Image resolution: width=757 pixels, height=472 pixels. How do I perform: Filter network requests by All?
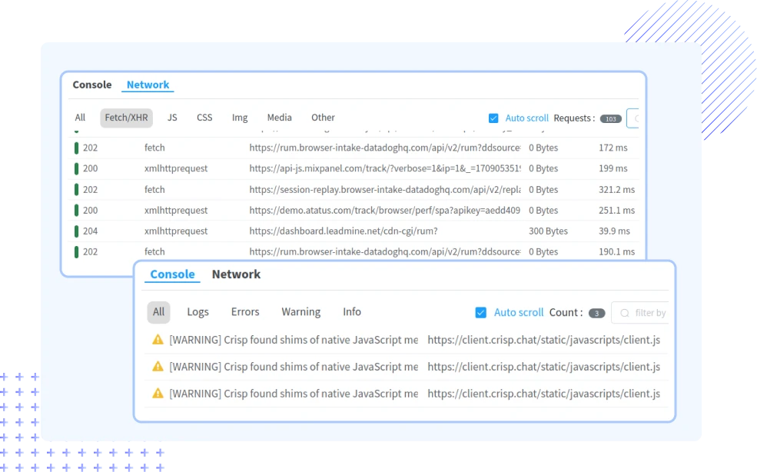pyautogui.click(x=80, y=118)
